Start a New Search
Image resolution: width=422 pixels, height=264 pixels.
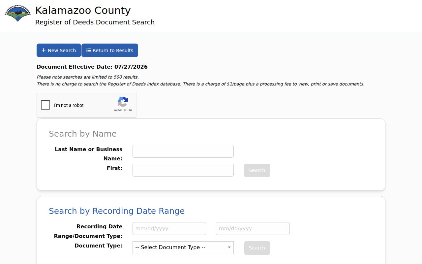(x=59, y=50)
